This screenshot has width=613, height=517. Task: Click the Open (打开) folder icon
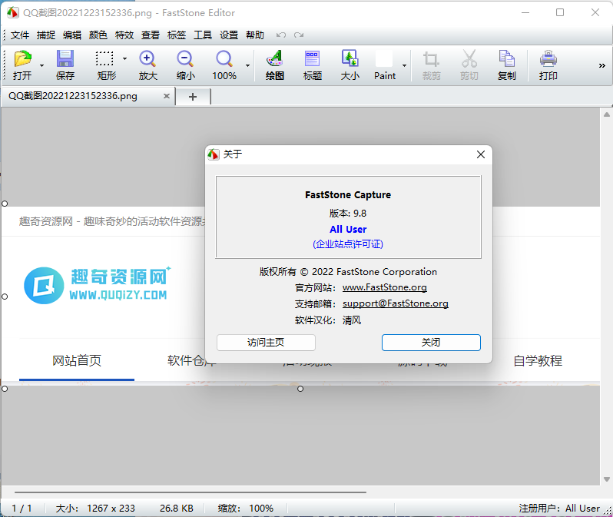22,60
